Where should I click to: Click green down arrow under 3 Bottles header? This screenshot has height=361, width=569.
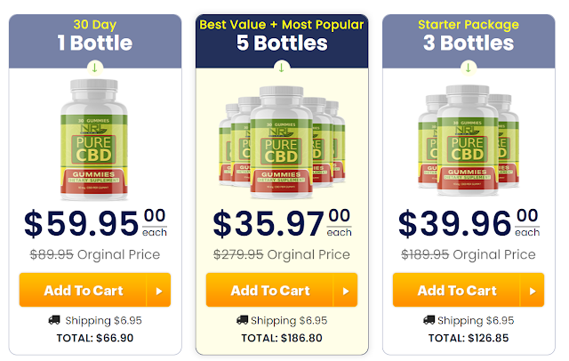(x=469, y=68)
